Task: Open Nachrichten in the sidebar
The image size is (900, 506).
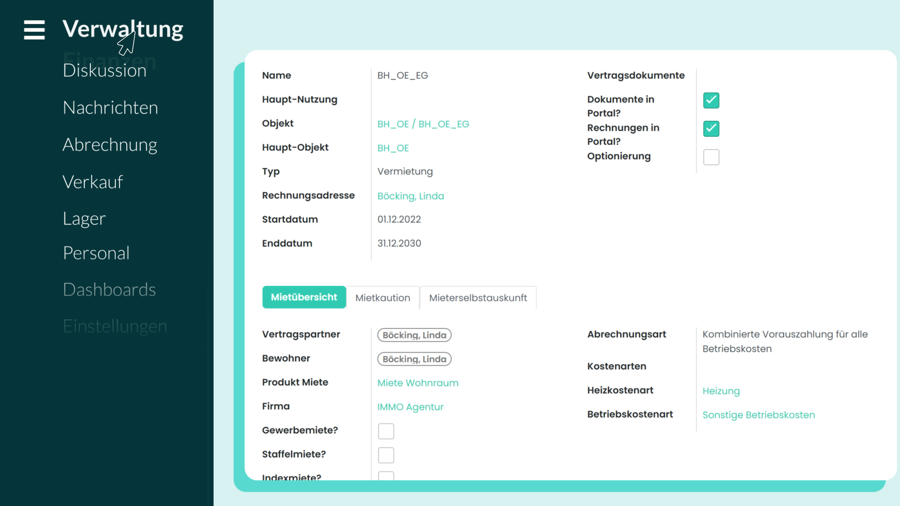Action: click(111, 107)
